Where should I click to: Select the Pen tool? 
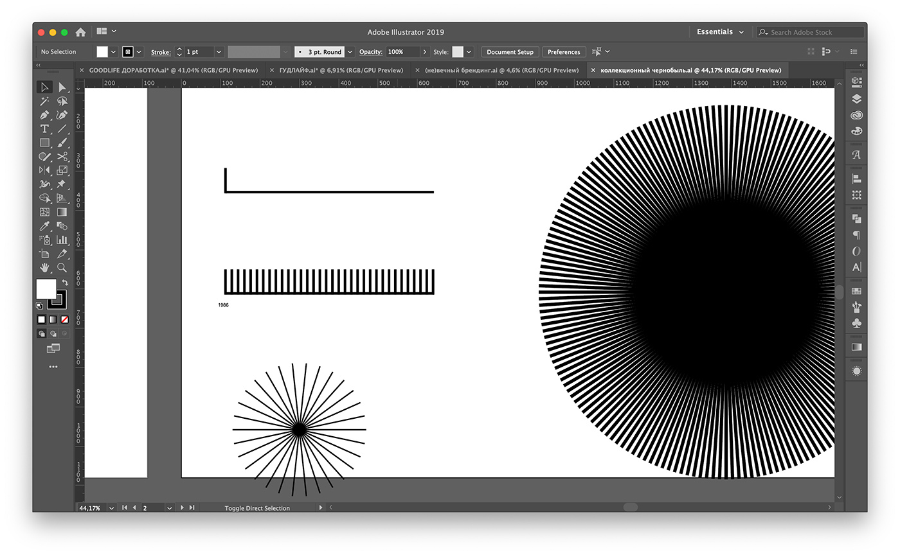pos(44,115)
